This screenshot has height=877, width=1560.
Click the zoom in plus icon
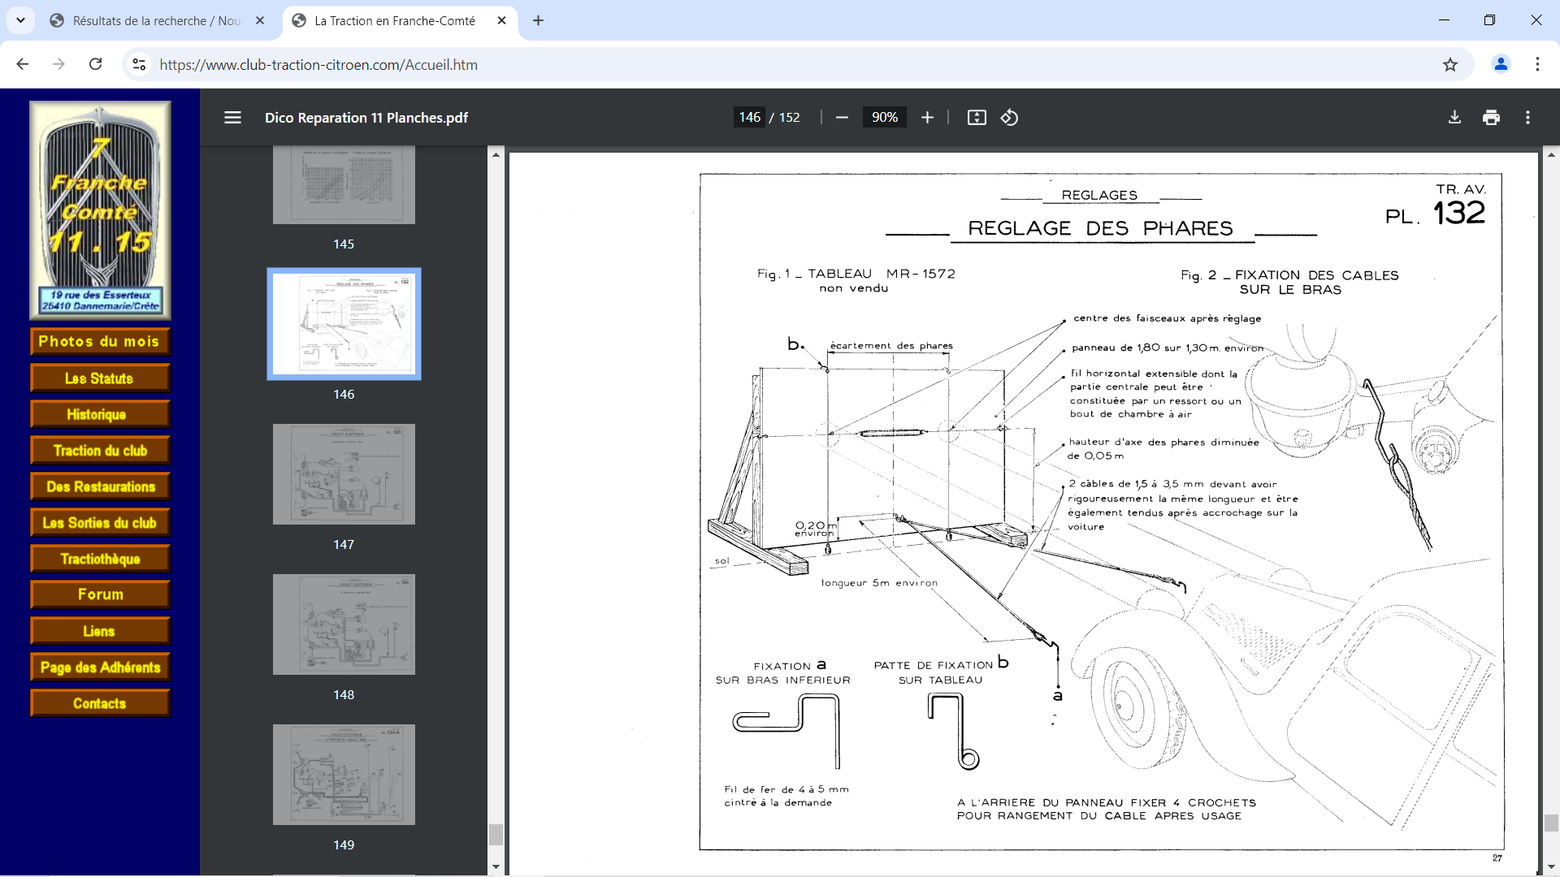pos(927,118)
